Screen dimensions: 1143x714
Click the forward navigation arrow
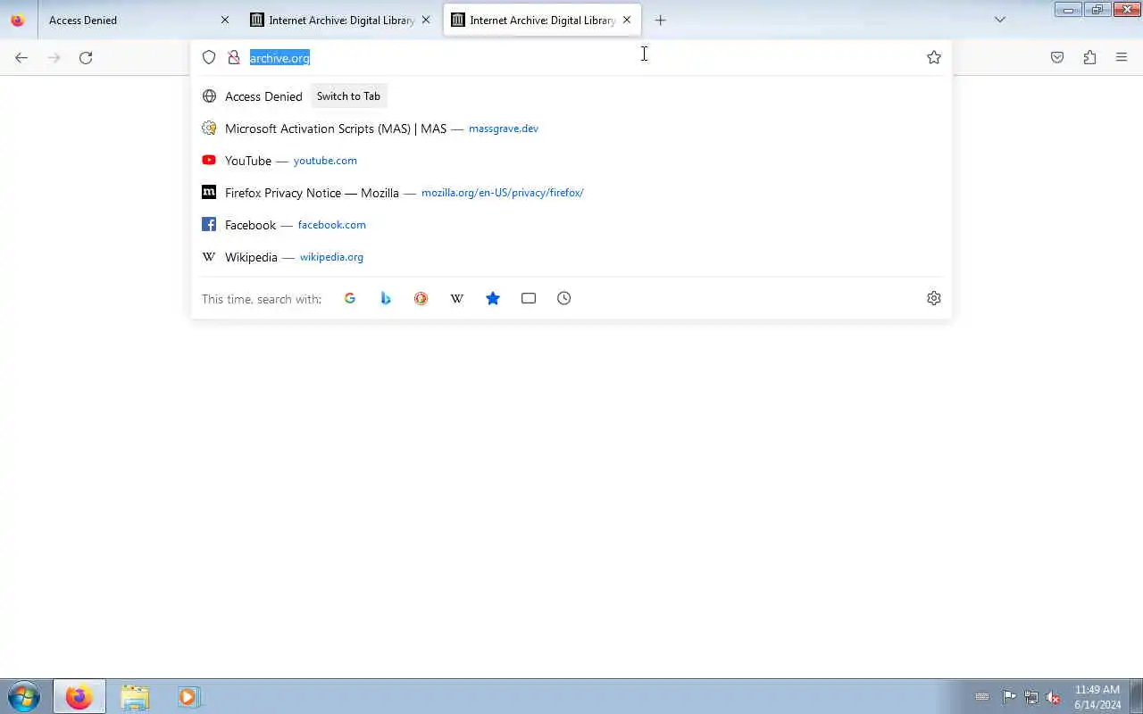pos(54,57)
